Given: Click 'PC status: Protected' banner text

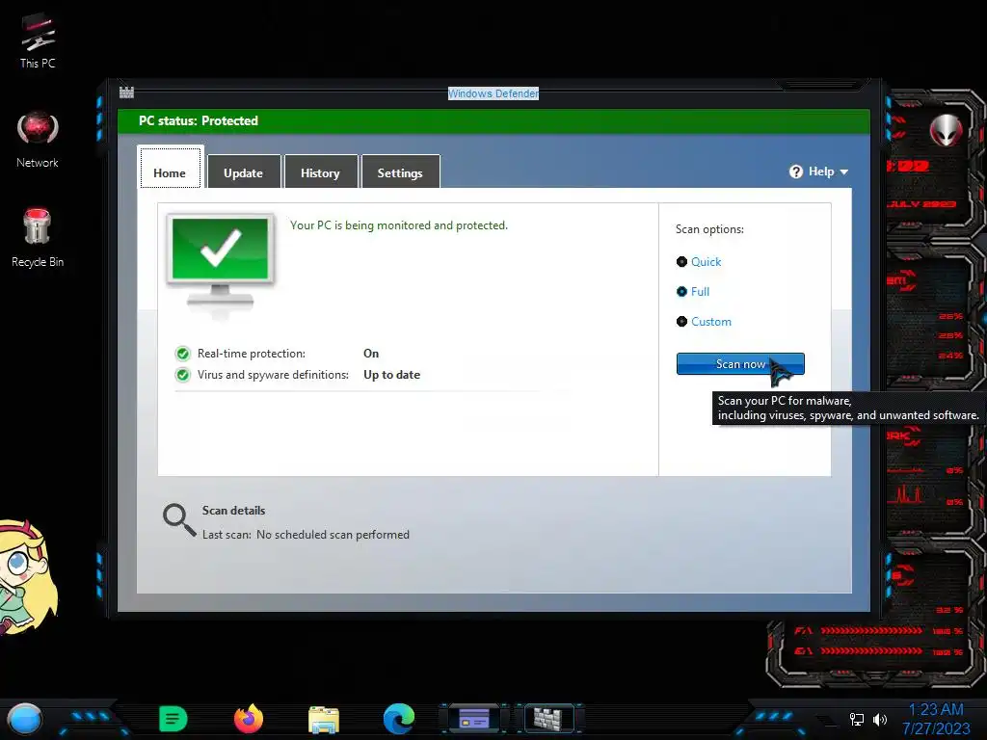Looking at the screenshot, I should pyautogui.click(x=199, y=120).
